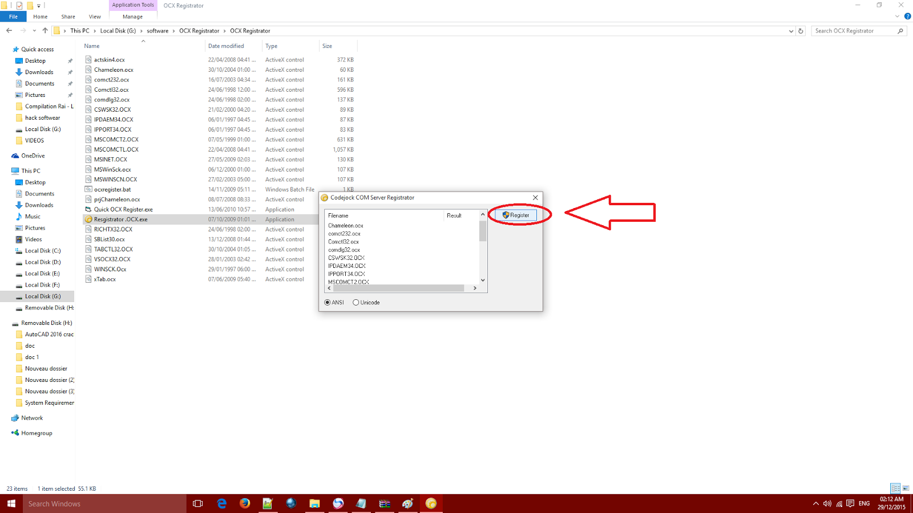This screenshot has height=513, width=913.
Task: Click the dialog list's horizontal scrollbar right arrow
Action: 475,288
